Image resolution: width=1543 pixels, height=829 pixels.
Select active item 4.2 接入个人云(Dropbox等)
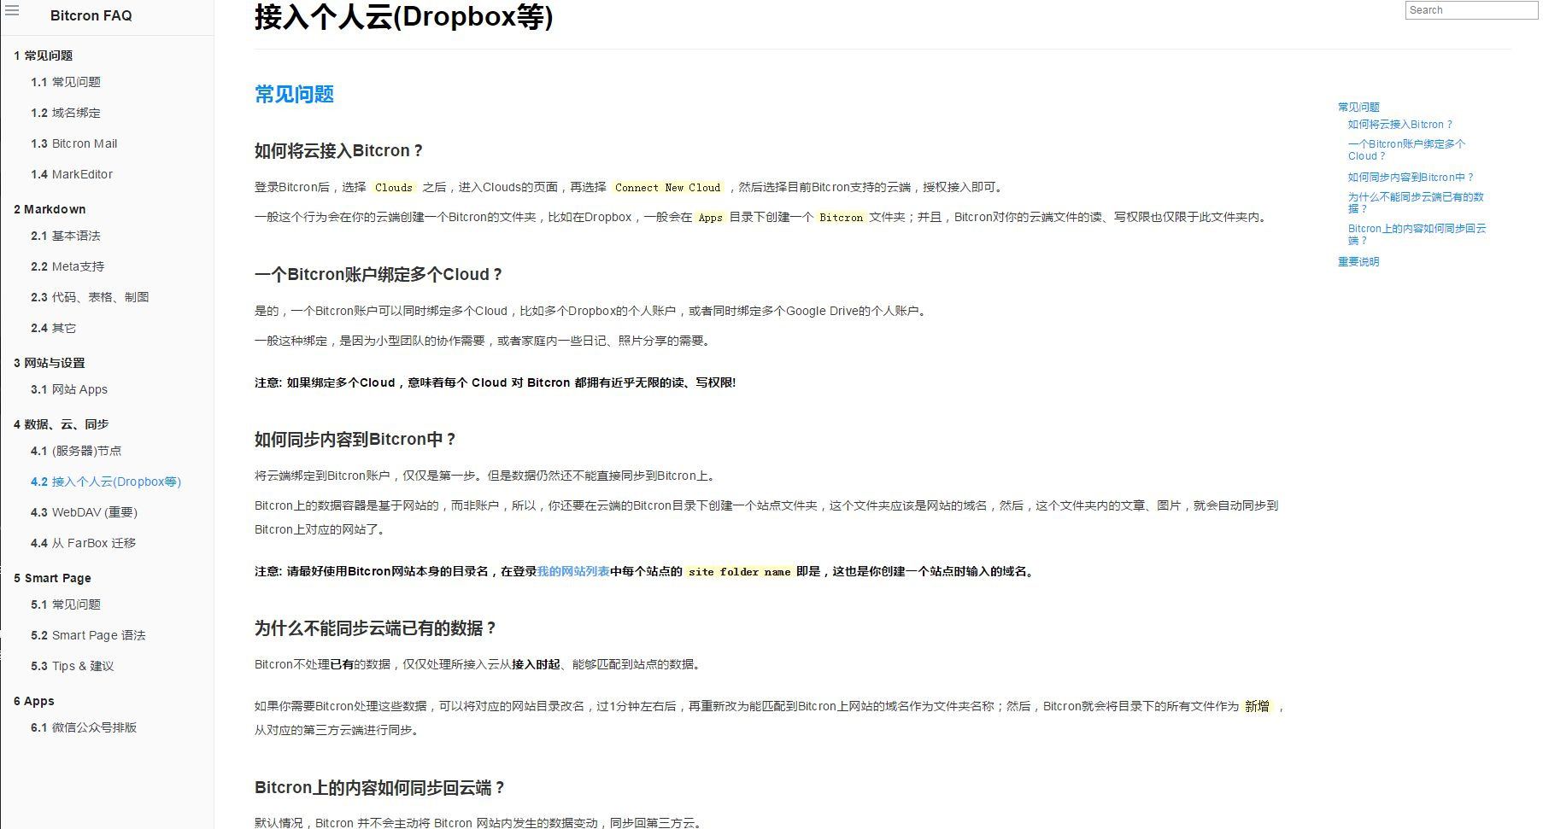(x=106, y=482)
